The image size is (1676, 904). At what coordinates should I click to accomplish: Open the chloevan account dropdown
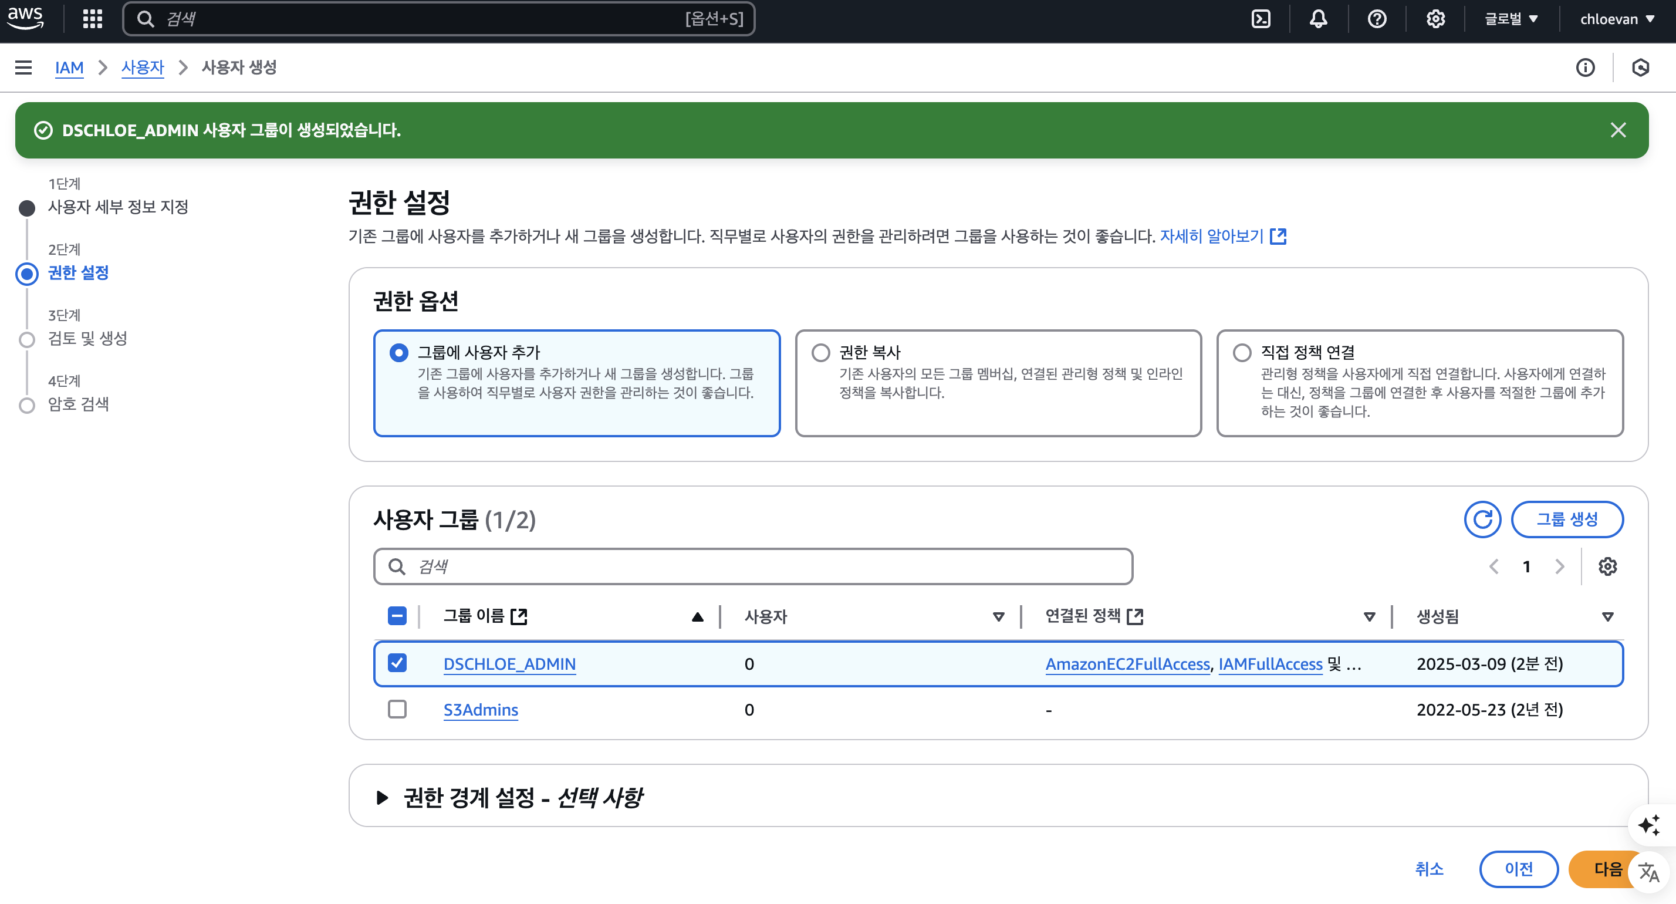(1617, 19)
